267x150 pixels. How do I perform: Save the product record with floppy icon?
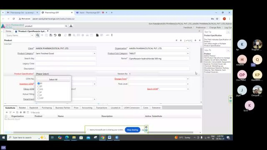click(x=51, y=35)
